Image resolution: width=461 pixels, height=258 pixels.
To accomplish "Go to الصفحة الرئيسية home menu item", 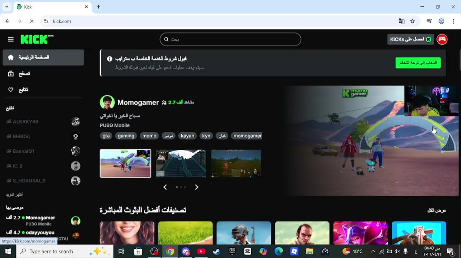I will click(x=43, y=57).
